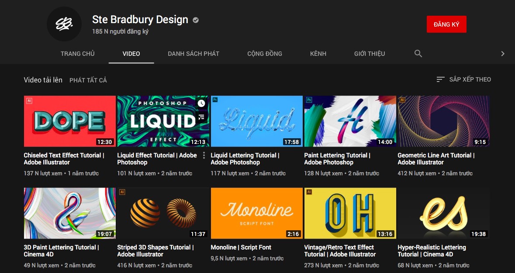Open Monoline Script Font title link
The image size is (515, 273).
point(241,247)
